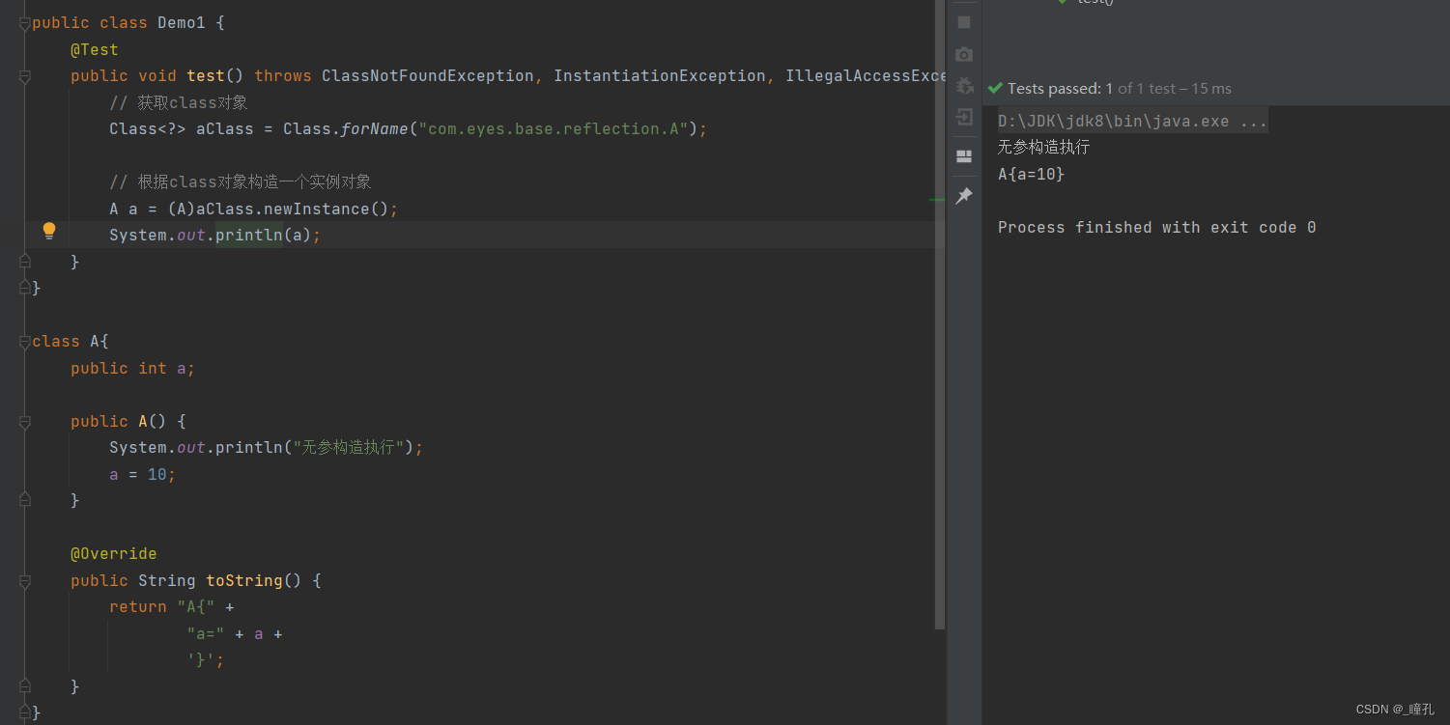
Task: Click fold end marker of toString() method
Action: (25, 685)
